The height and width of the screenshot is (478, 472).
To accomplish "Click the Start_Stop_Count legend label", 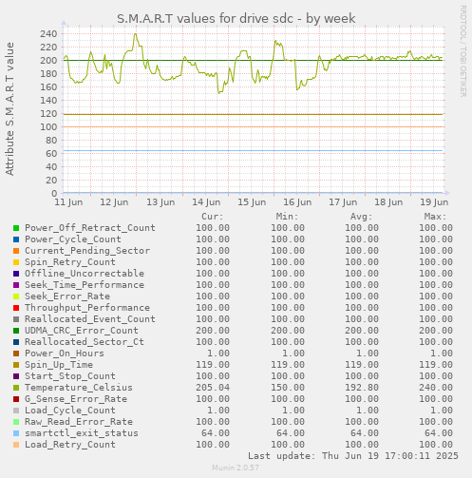I will click(x=70, y=376).
